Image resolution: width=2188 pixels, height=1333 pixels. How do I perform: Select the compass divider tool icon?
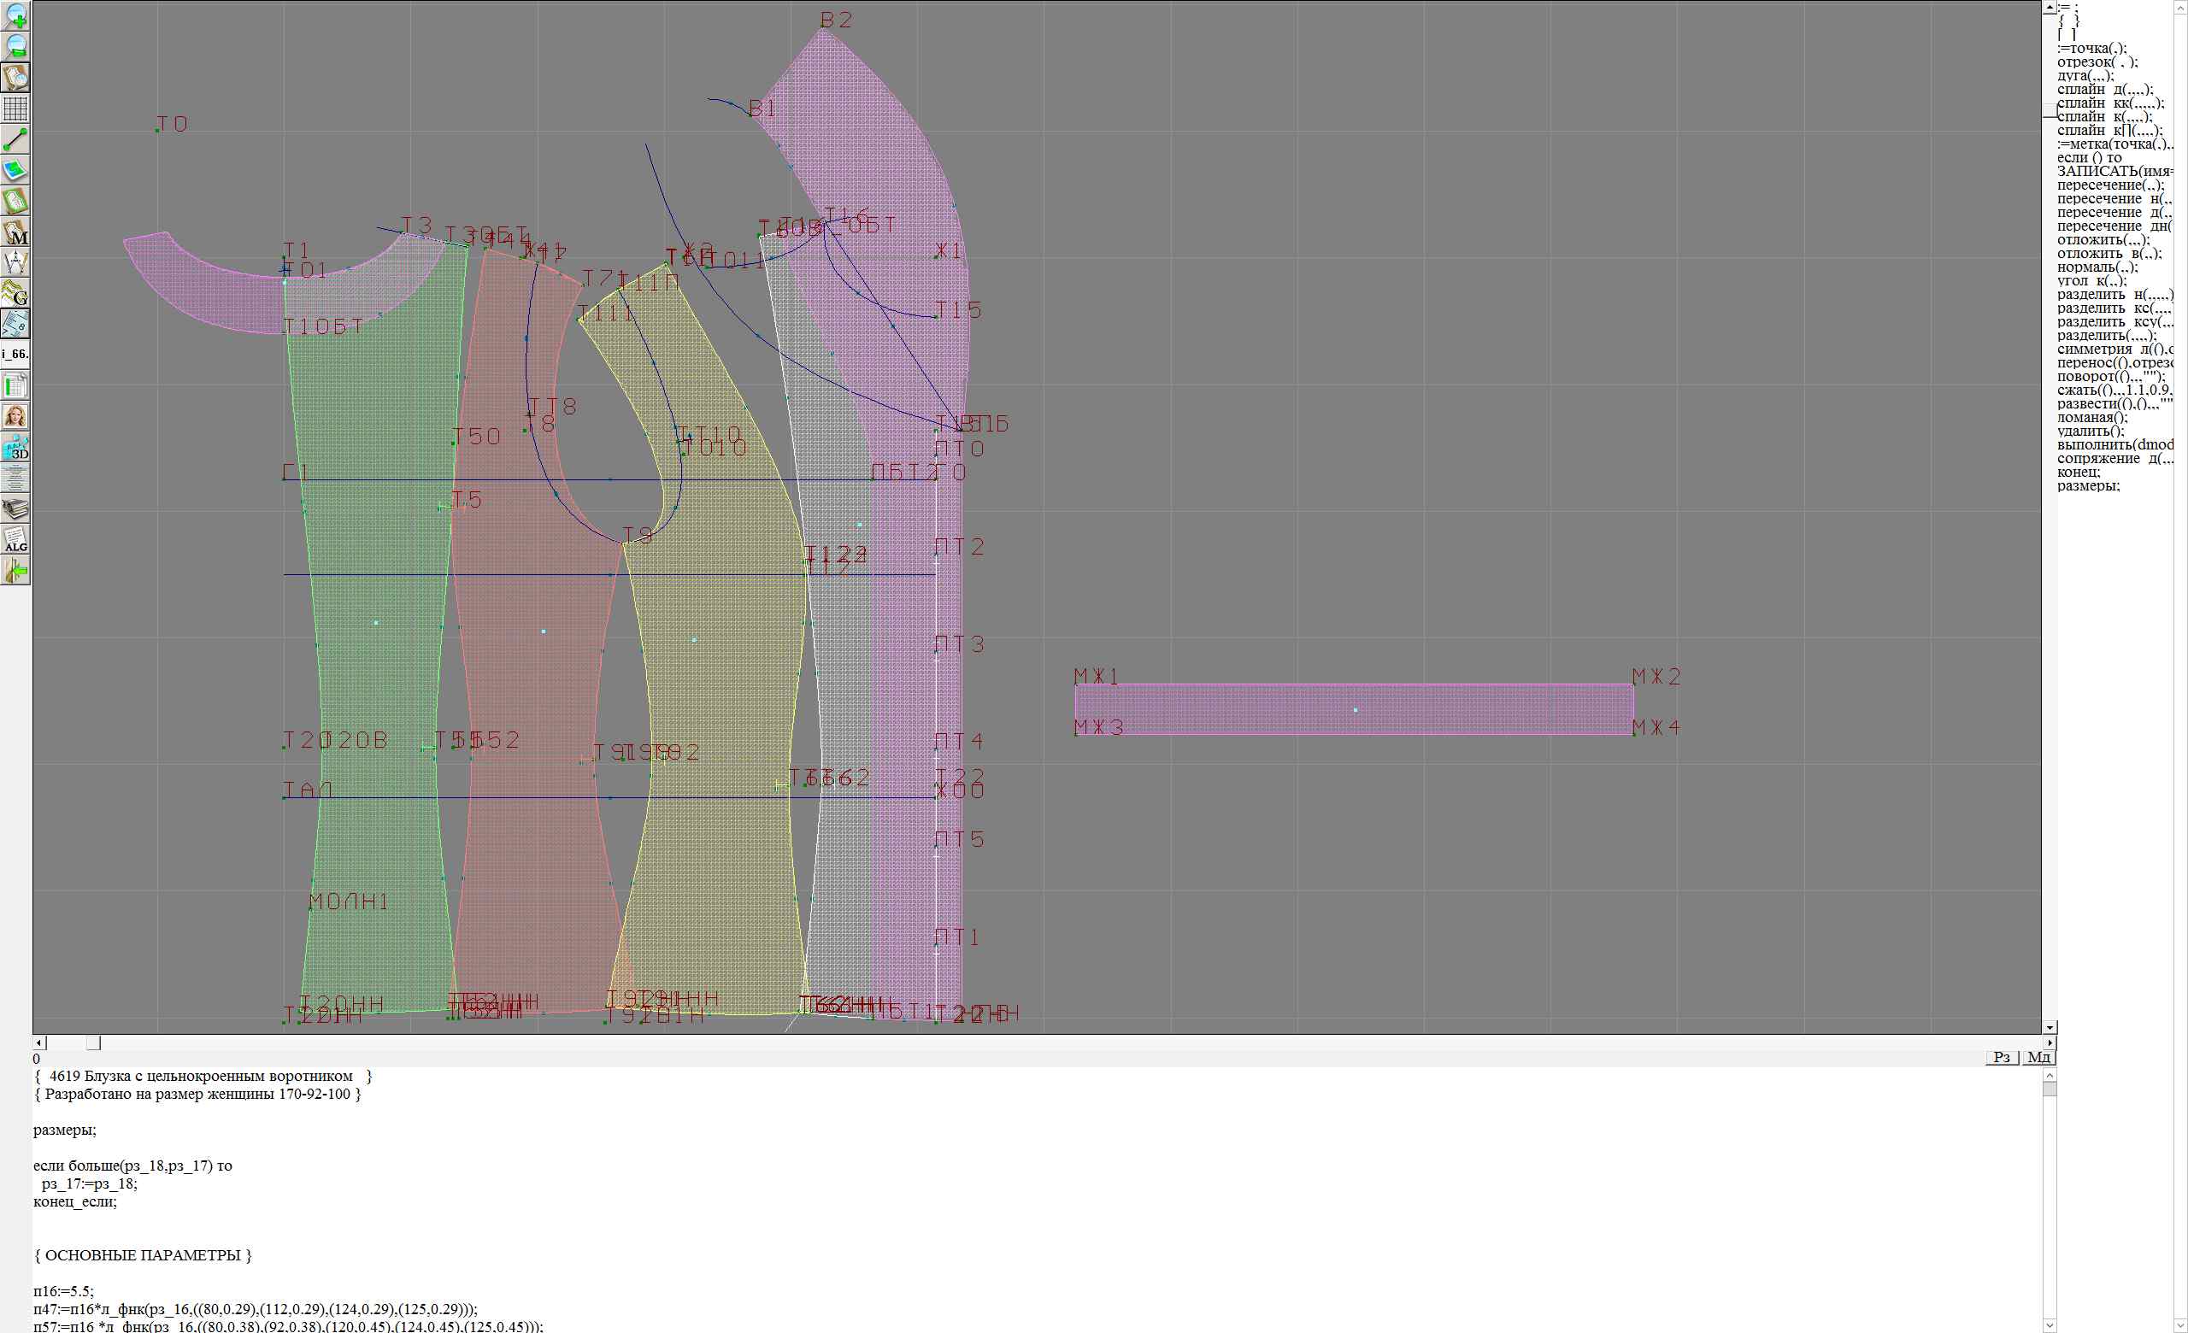16,262
